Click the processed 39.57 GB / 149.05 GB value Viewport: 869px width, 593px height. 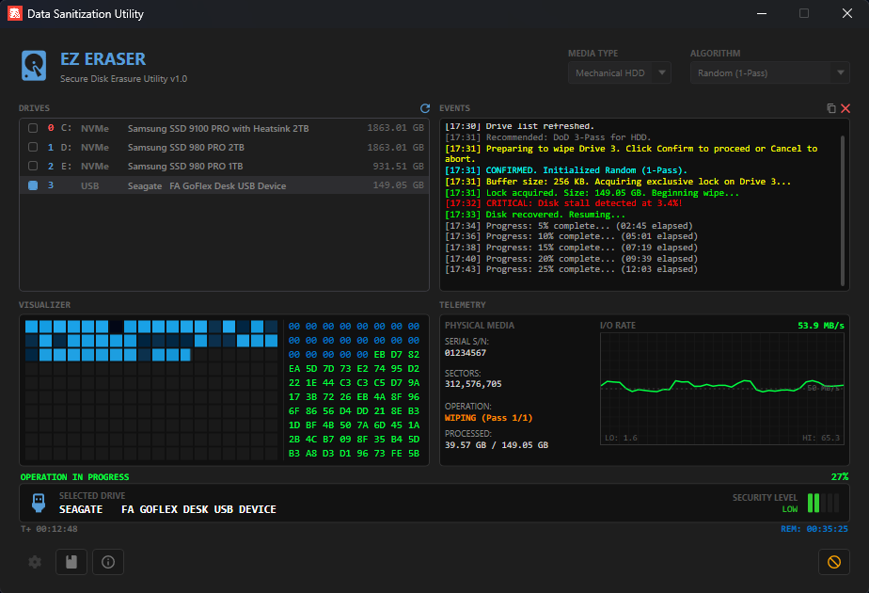[x=496, y=445]
